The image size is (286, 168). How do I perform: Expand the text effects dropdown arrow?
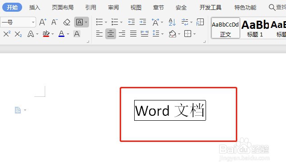tap(37, 34)
